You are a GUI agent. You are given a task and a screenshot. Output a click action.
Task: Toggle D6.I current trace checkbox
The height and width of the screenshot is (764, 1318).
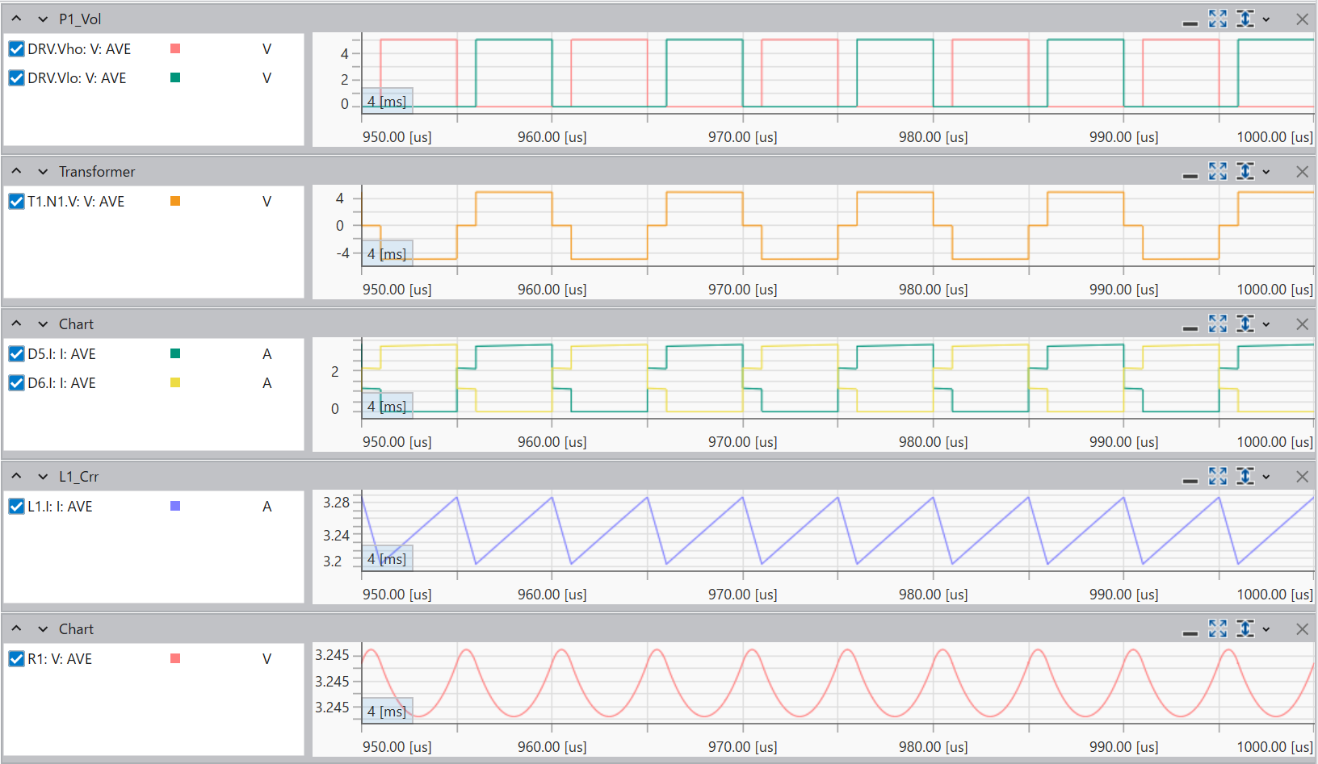pyautogui.click(x=16, y=383)
